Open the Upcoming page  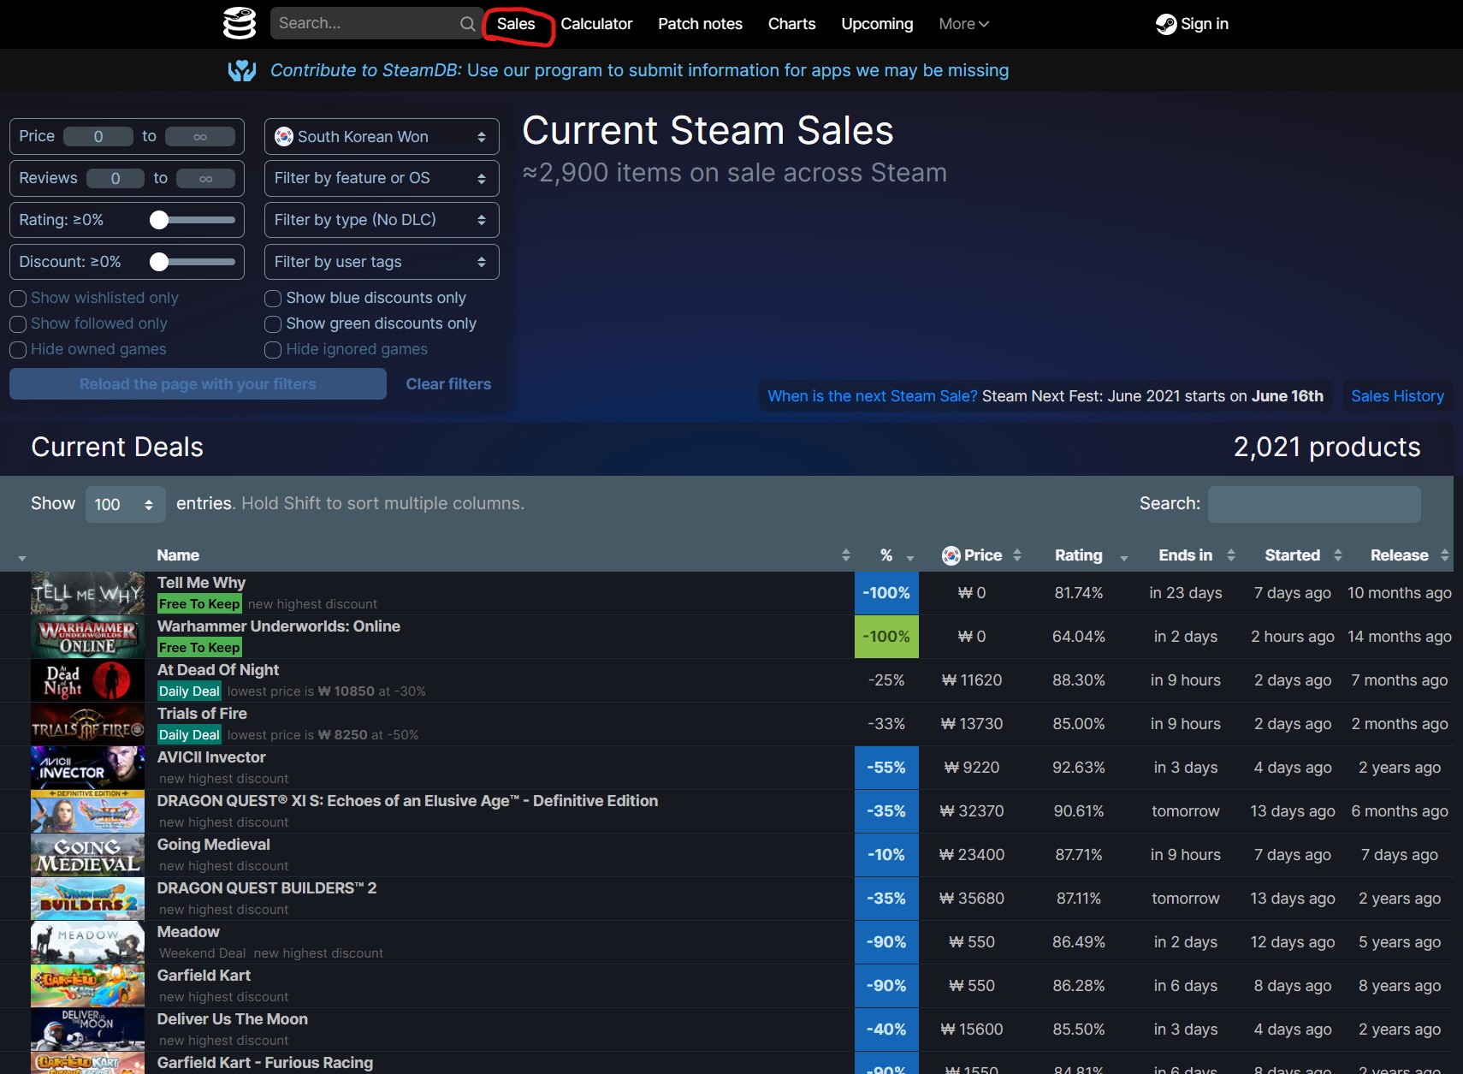(877, 24)
